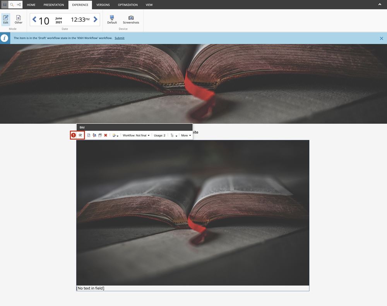Choose the Default device

point(112,19)
